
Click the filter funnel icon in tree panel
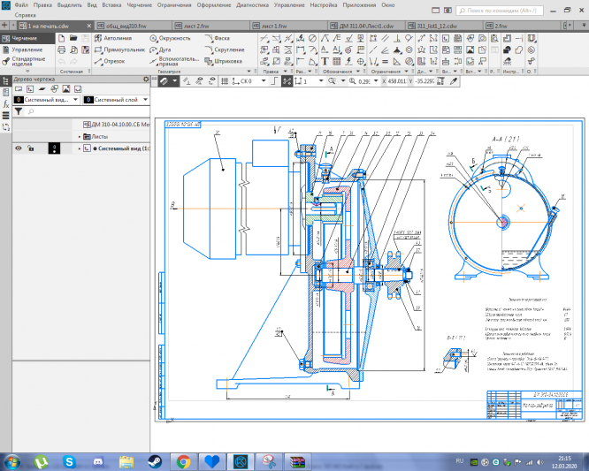point(19,112)
